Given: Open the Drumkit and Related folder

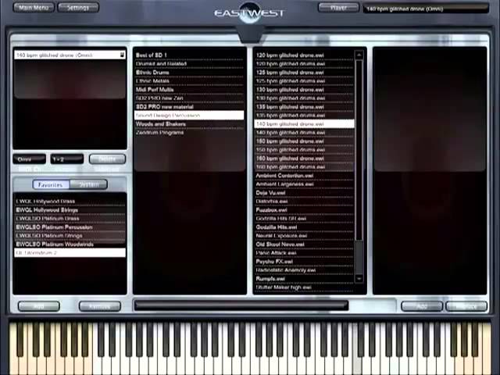Looking at the screenshot, I should click(189, 63).
